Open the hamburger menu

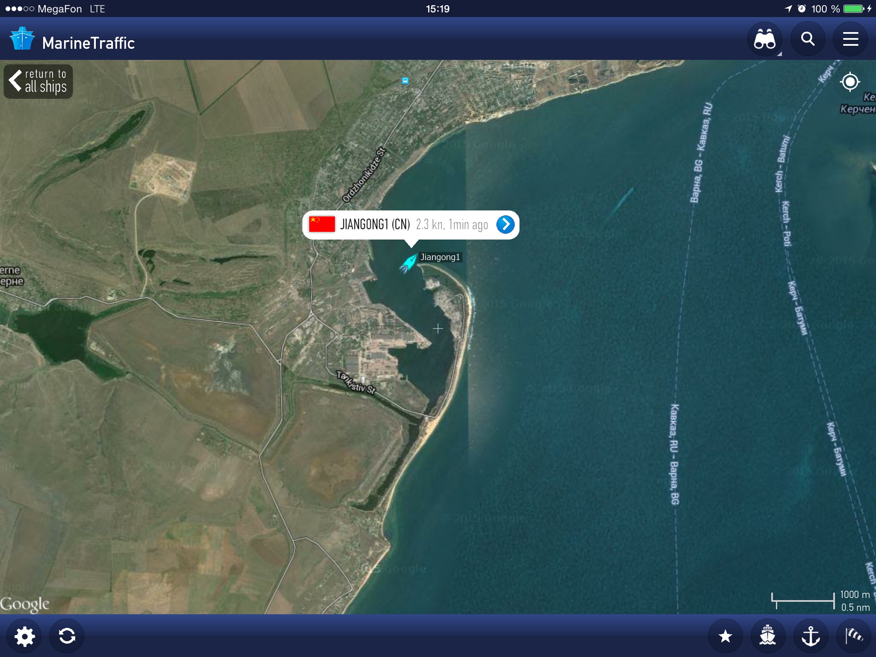(850, 39)
